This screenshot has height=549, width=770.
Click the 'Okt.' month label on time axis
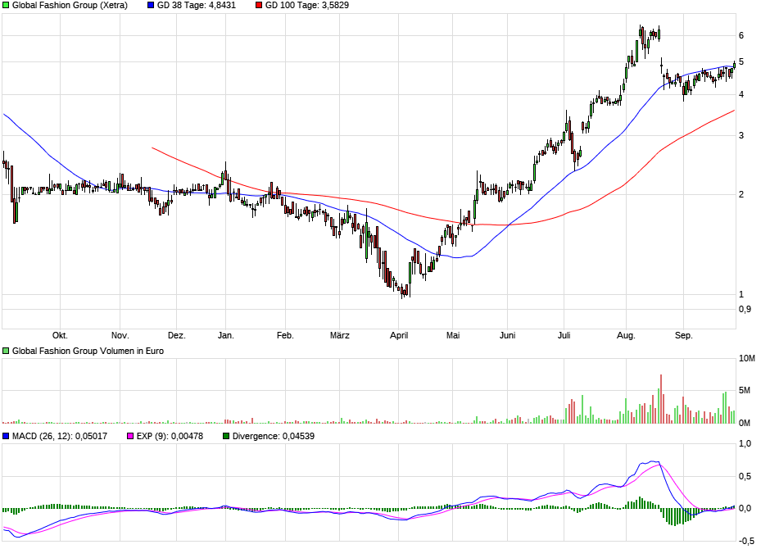click(60, 336)
